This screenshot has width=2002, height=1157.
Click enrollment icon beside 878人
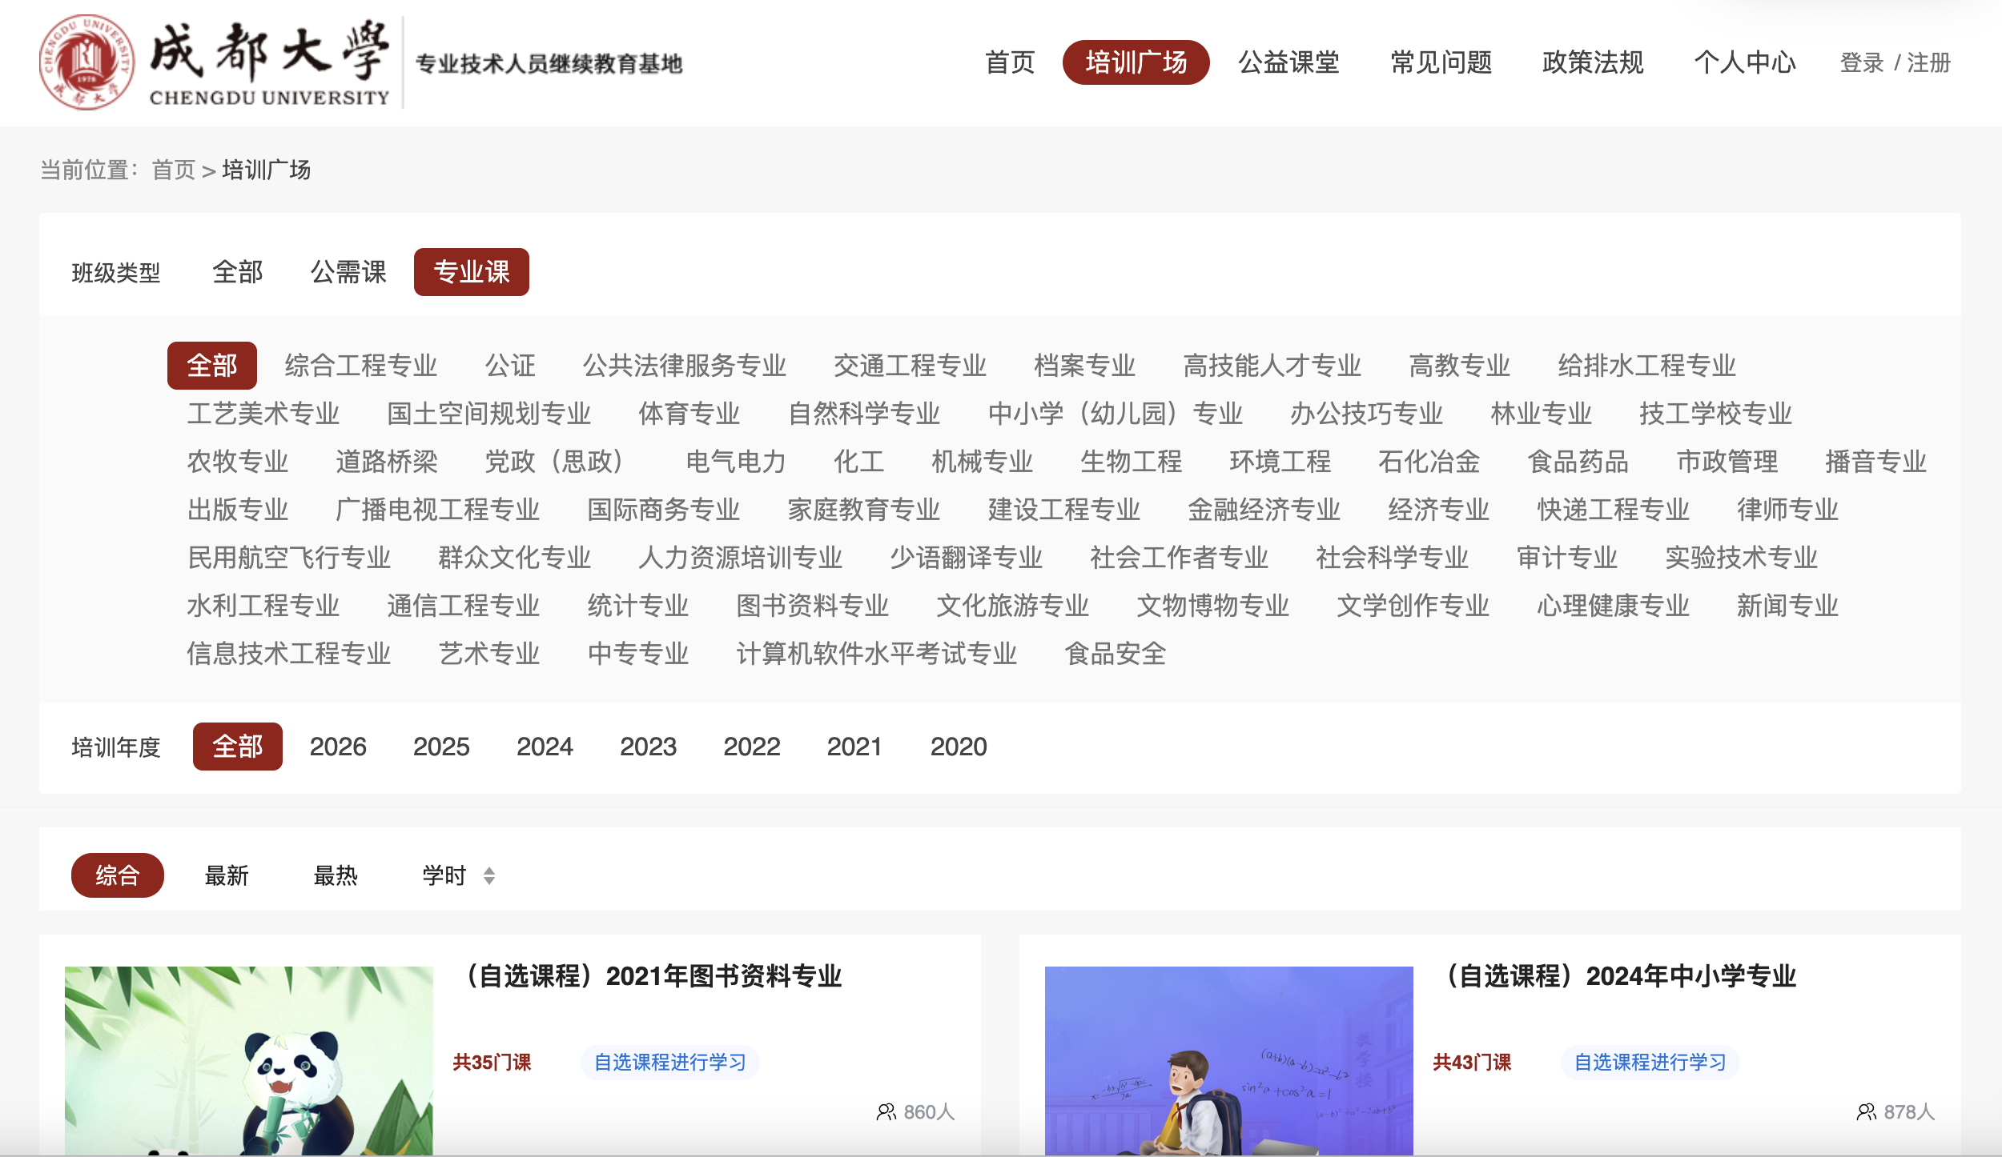[x=1866, y=1112]
